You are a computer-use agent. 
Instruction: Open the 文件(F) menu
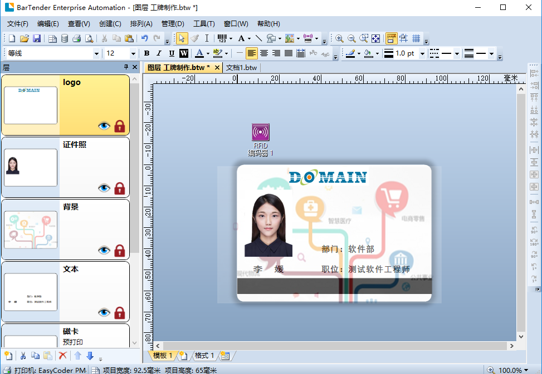[x=17, y=24]
